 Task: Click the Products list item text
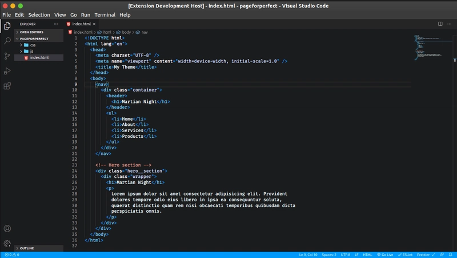point(133,136)
